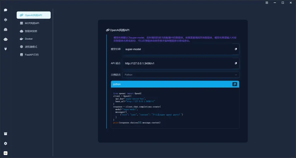Open the chat bubble icon in sidebar
296x158 pixels.
(5, 10)
